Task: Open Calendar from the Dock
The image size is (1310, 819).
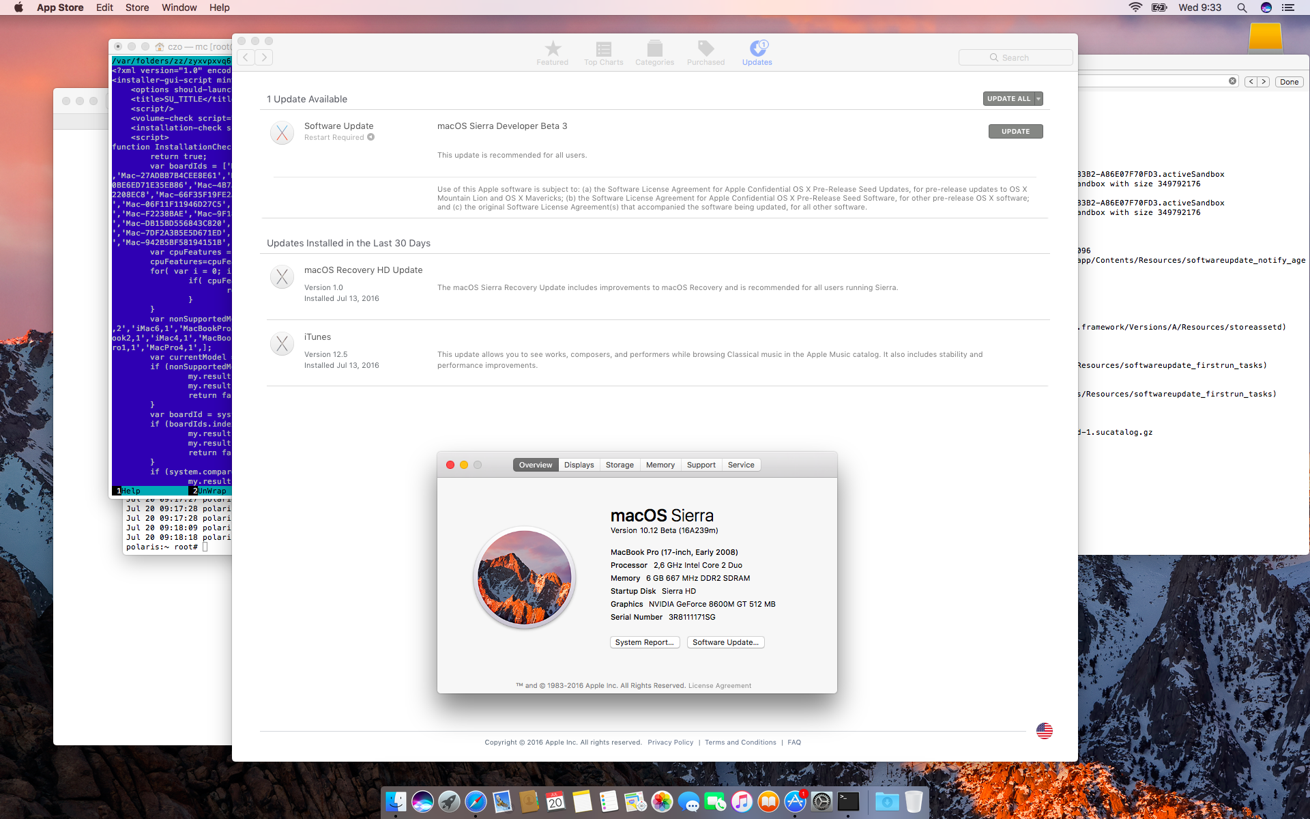Action: pos(555,801)
